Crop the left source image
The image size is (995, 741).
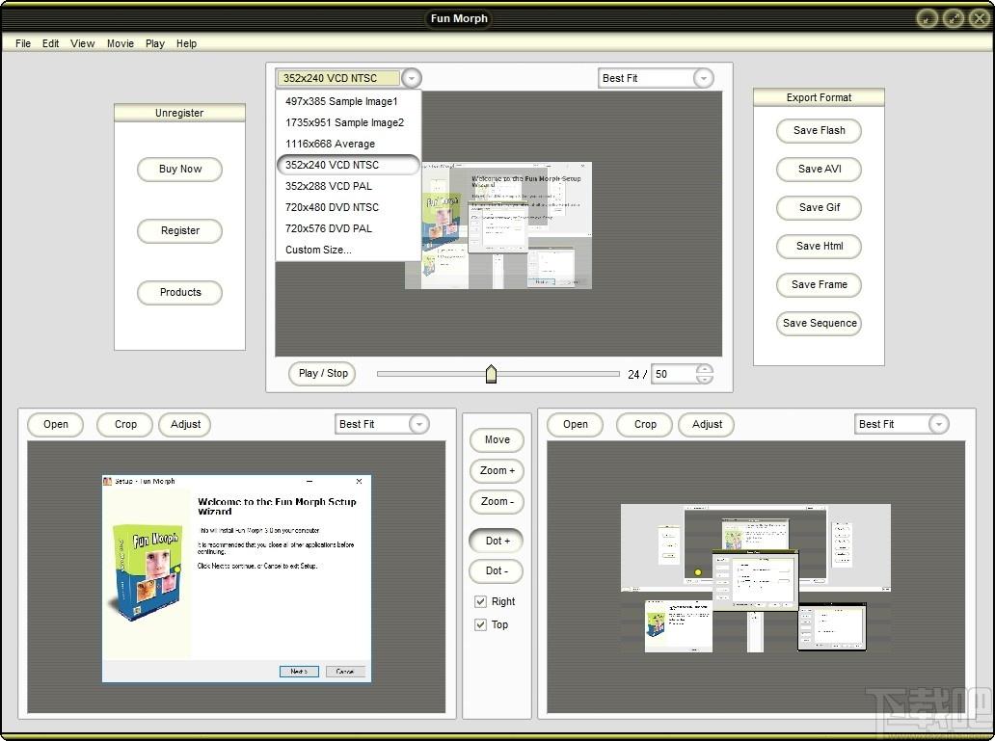[125, 424]
